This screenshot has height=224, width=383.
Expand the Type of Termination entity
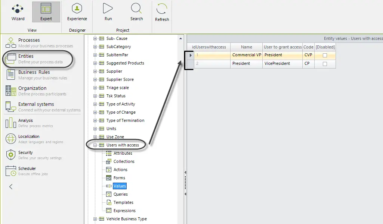coord(95,121)
